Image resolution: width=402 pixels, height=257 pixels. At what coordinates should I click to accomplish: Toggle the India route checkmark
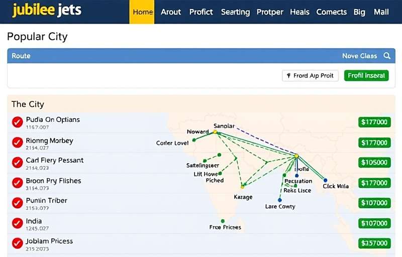pyautogui.click(x=18, y=223)
